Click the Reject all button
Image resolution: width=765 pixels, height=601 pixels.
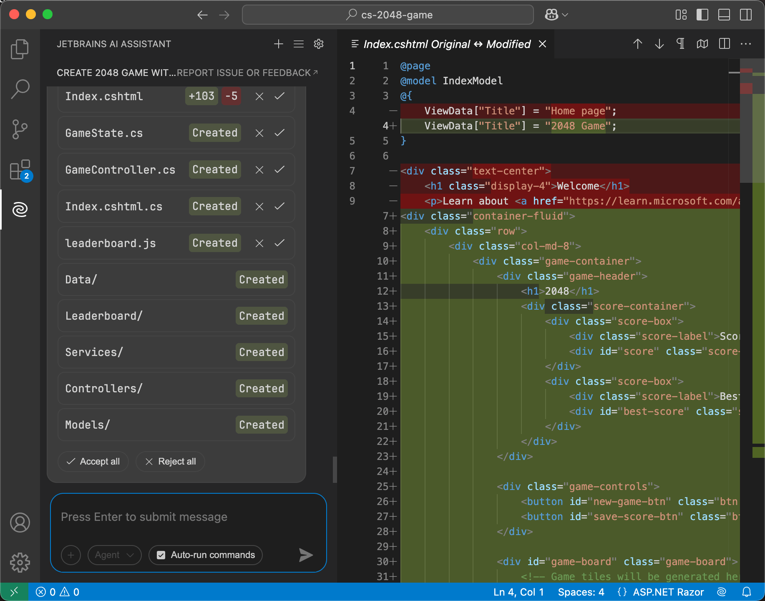(170, 462)
